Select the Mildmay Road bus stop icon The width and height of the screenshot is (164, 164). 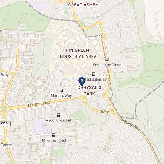tap(54, 135)
